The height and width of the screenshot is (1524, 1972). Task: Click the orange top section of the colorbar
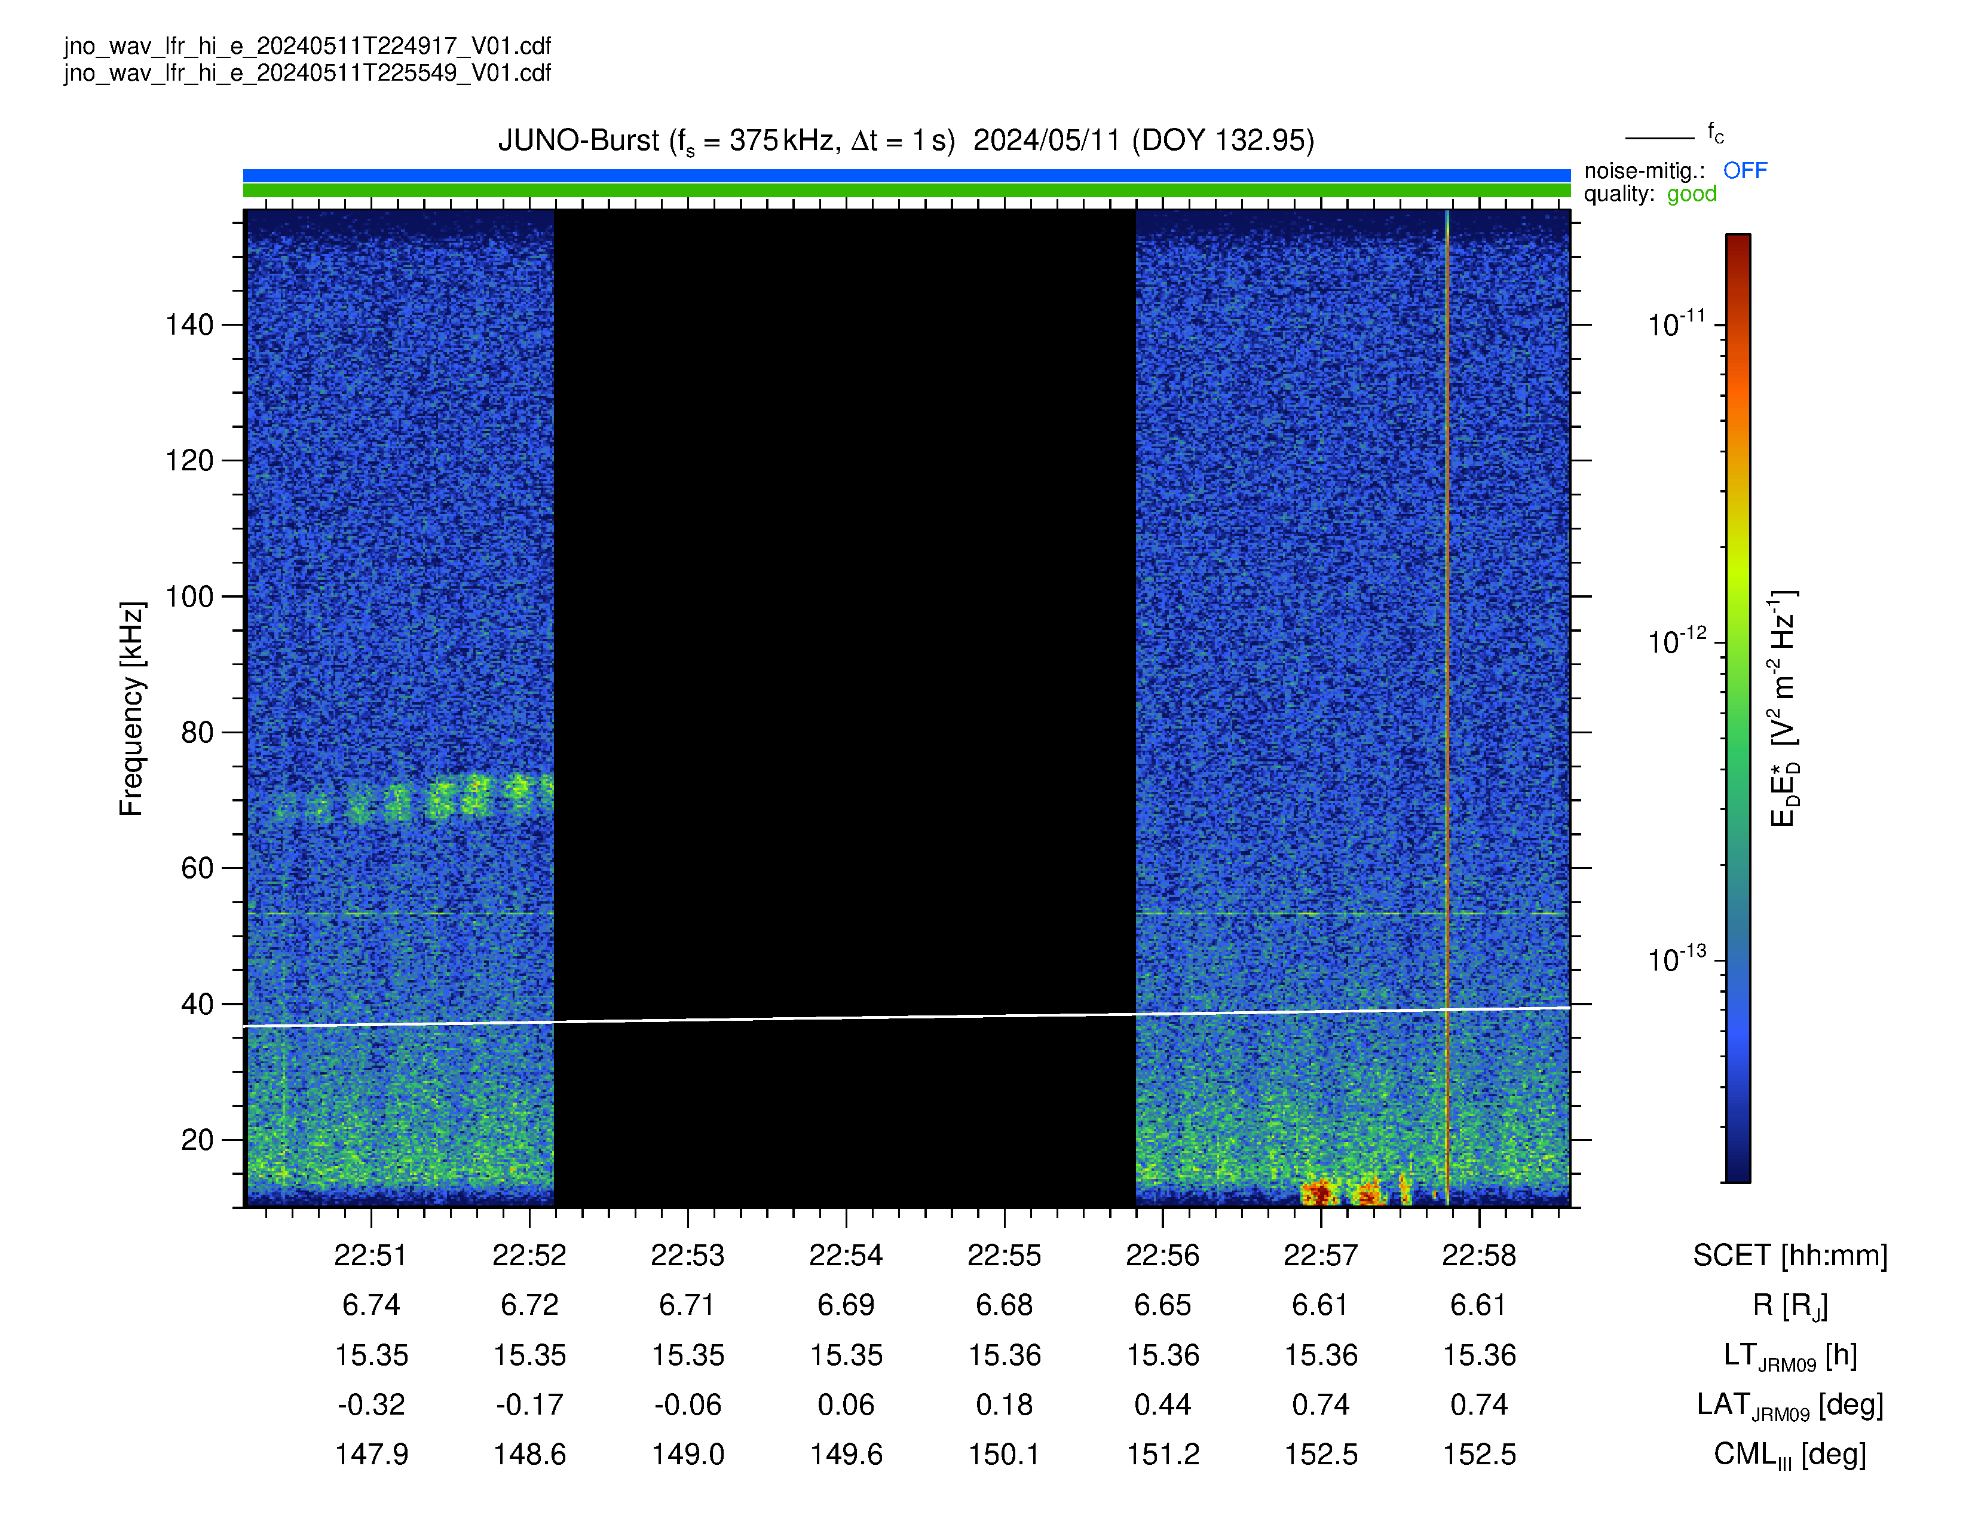click(1738, 379)
